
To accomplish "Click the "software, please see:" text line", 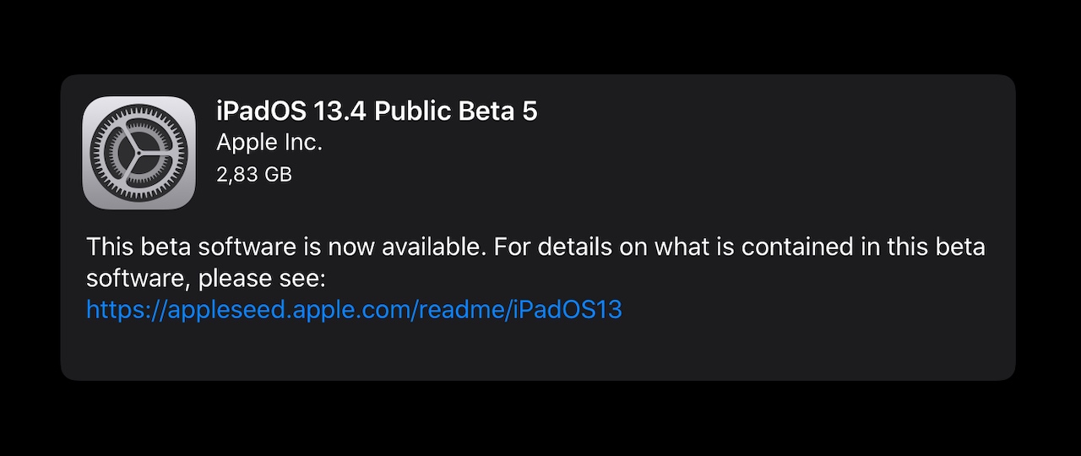I will click(205, 279).
